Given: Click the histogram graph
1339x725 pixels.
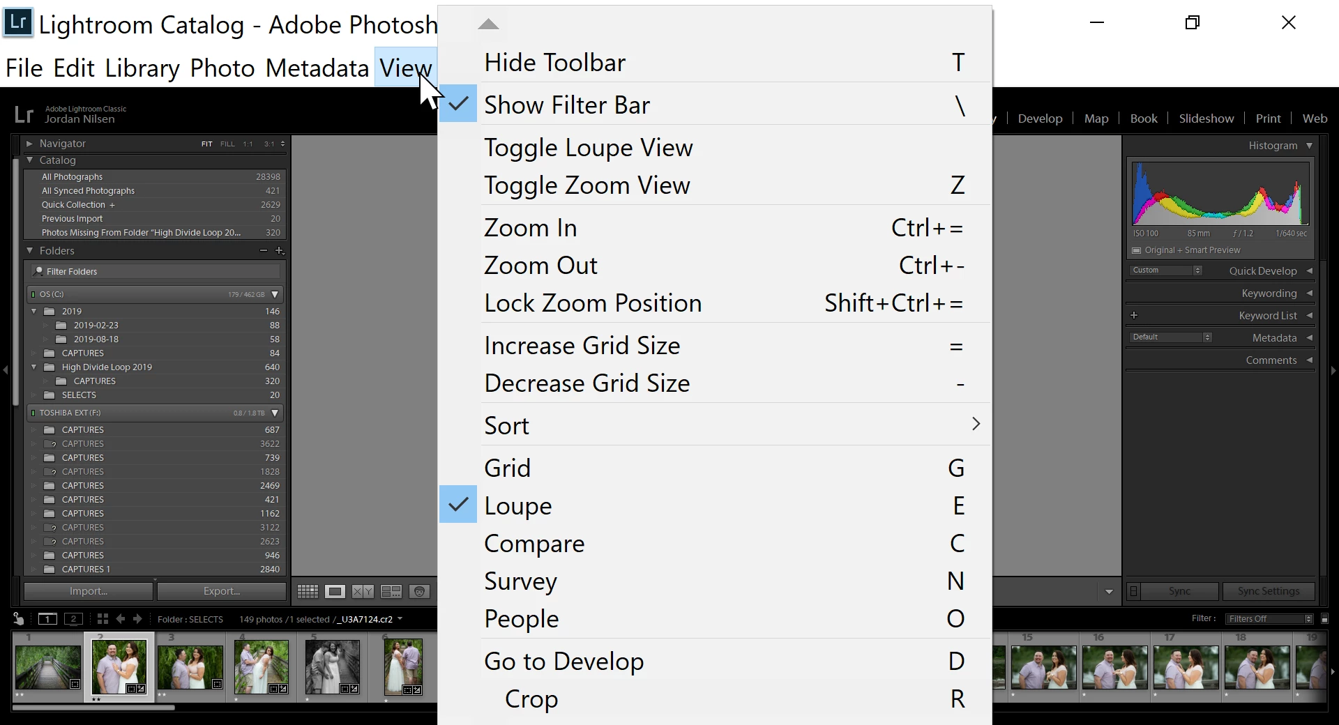Looking at the screenshot, I should pyautogui.click(x=1219, y=194).
